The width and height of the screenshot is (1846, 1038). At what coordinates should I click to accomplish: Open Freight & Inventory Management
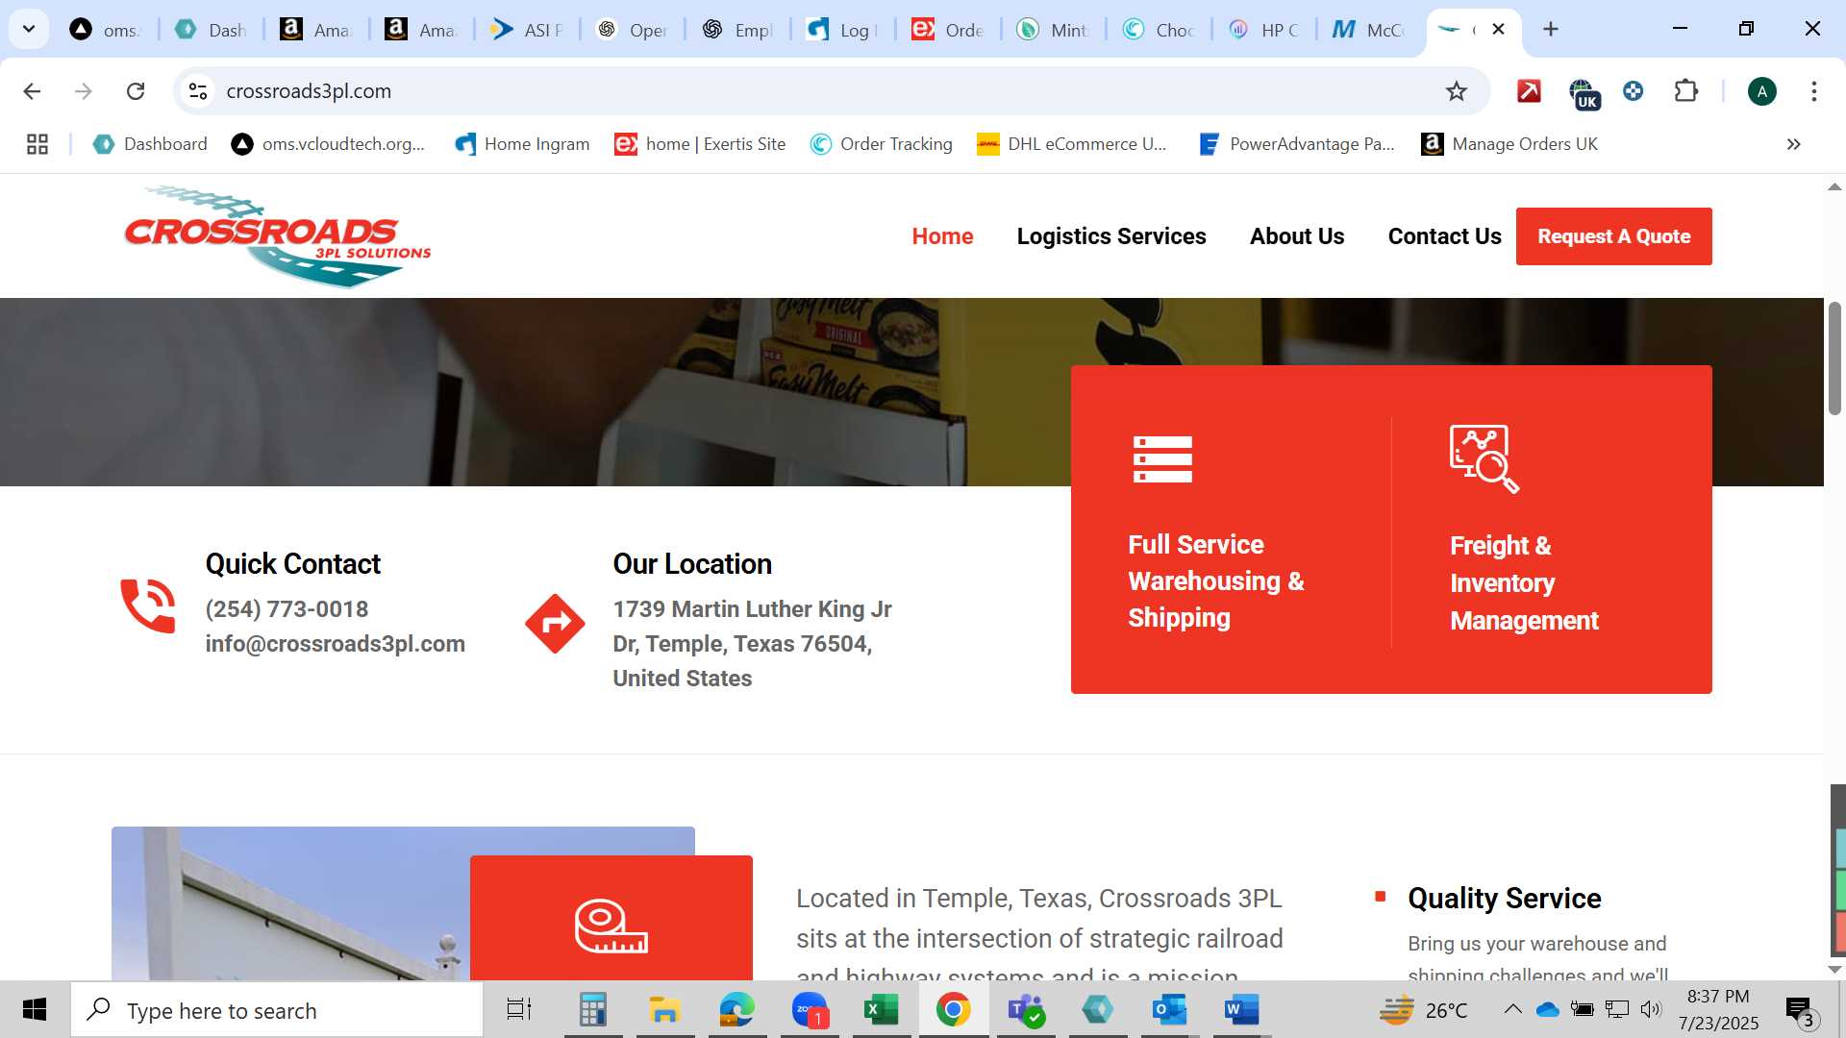click(x=1524, y=583)
